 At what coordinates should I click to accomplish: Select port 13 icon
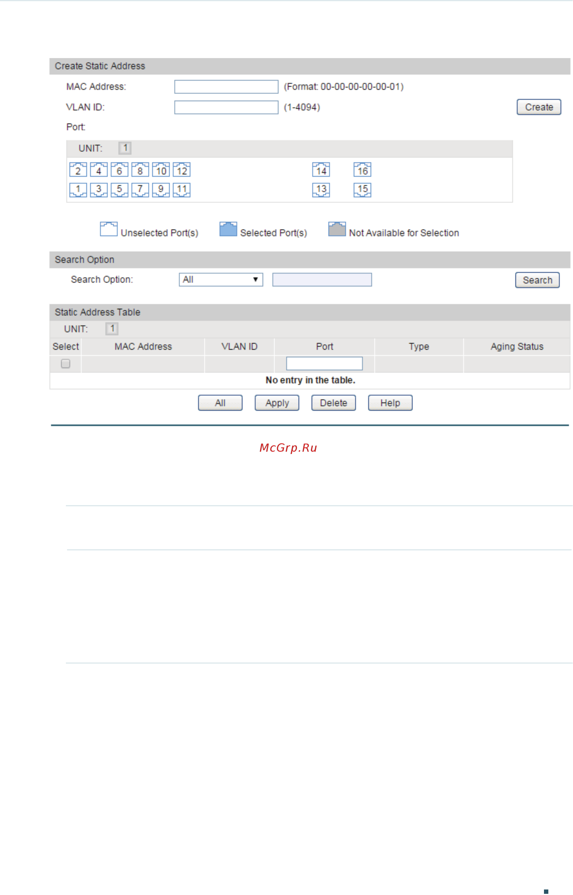321,190
